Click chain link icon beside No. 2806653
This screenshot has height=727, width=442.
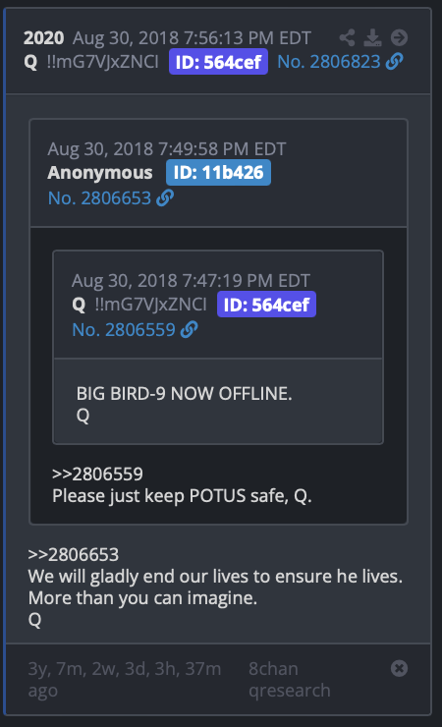tap(165, 198)
